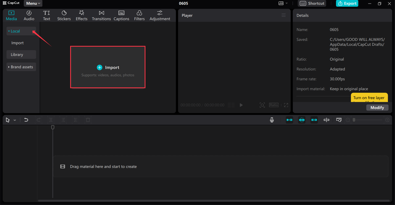The width and height of the screenshot is (395, 205).
Task: Switch to the Filters tab
Action: coord(139,15)
